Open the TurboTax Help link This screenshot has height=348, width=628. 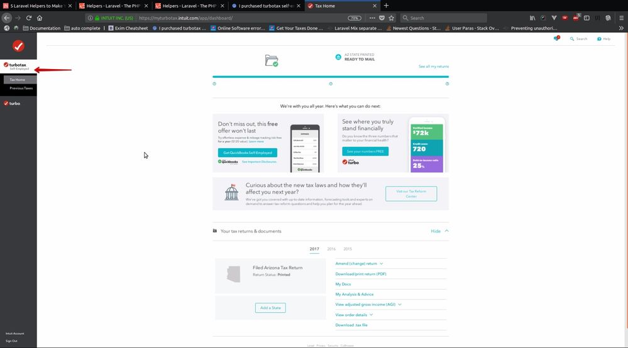603,39
